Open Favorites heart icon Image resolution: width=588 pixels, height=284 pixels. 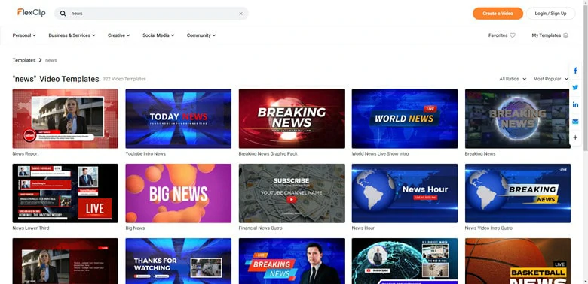pos(513,35)
